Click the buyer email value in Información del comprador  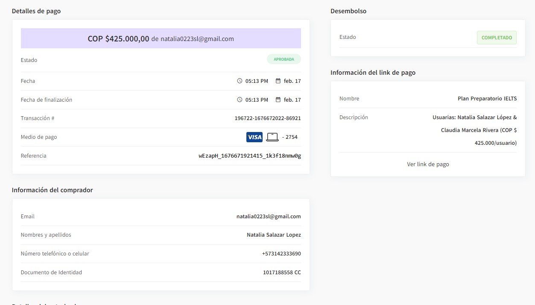coord(268,217)
